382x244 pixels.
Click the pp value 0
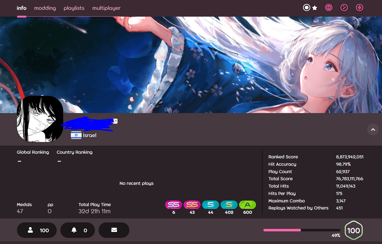[x=50, y=211]
